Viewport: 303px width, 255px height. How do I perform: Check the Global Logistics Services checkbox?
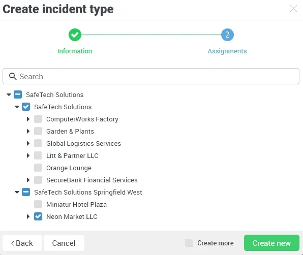tap(38, 143)
